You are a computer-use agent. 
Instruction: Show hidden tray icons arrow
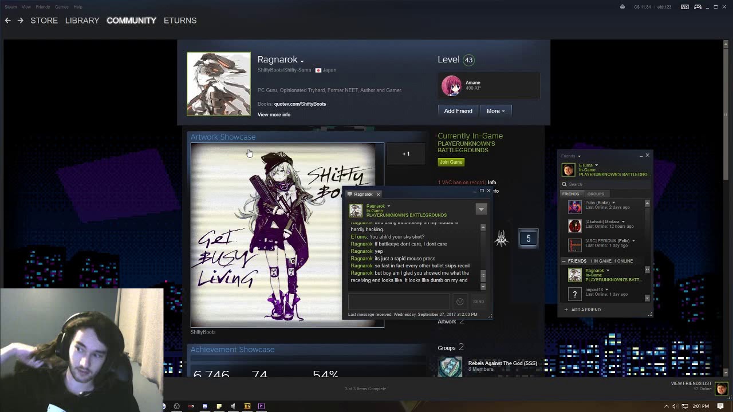click(x=666, y=406)
